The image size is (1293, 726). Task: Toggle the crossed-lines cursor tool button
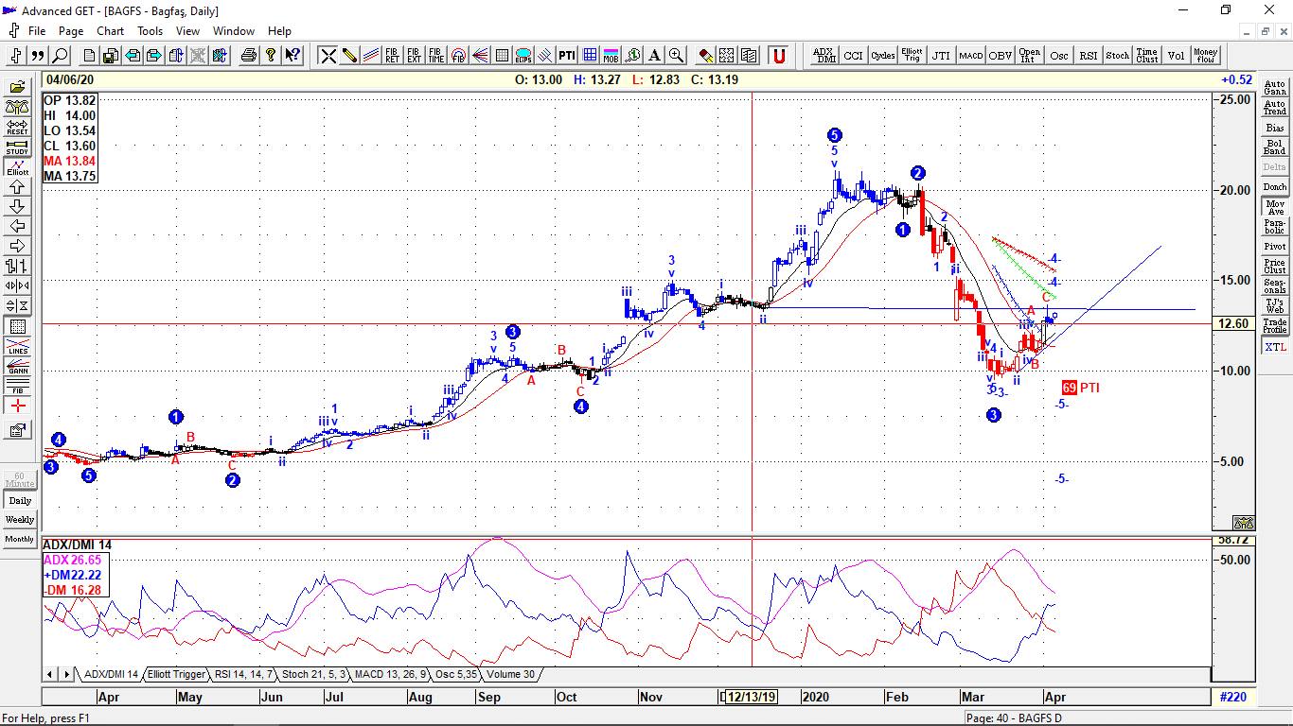coord(328,56)
